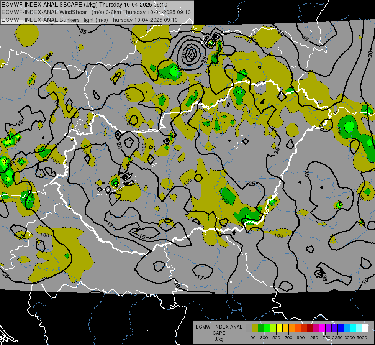Select the purple legend swatch

point(328,328)
